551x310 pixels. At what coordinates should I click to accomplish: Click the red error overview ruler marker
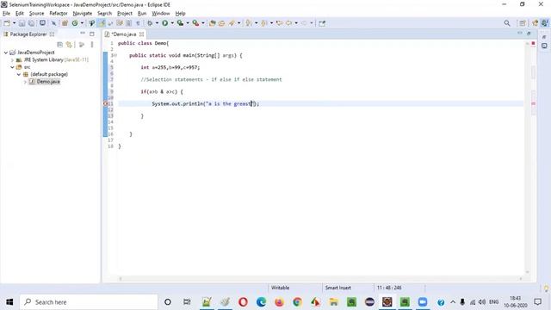(533, 43)
